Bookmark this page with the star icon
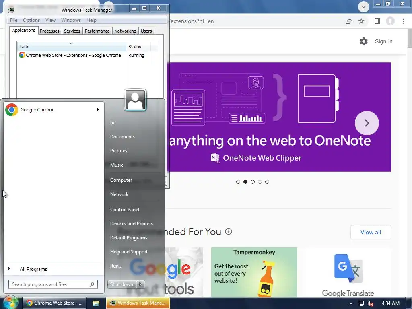Image resolution: width=412 pixels, height=309 pixels. pos(361,21)
